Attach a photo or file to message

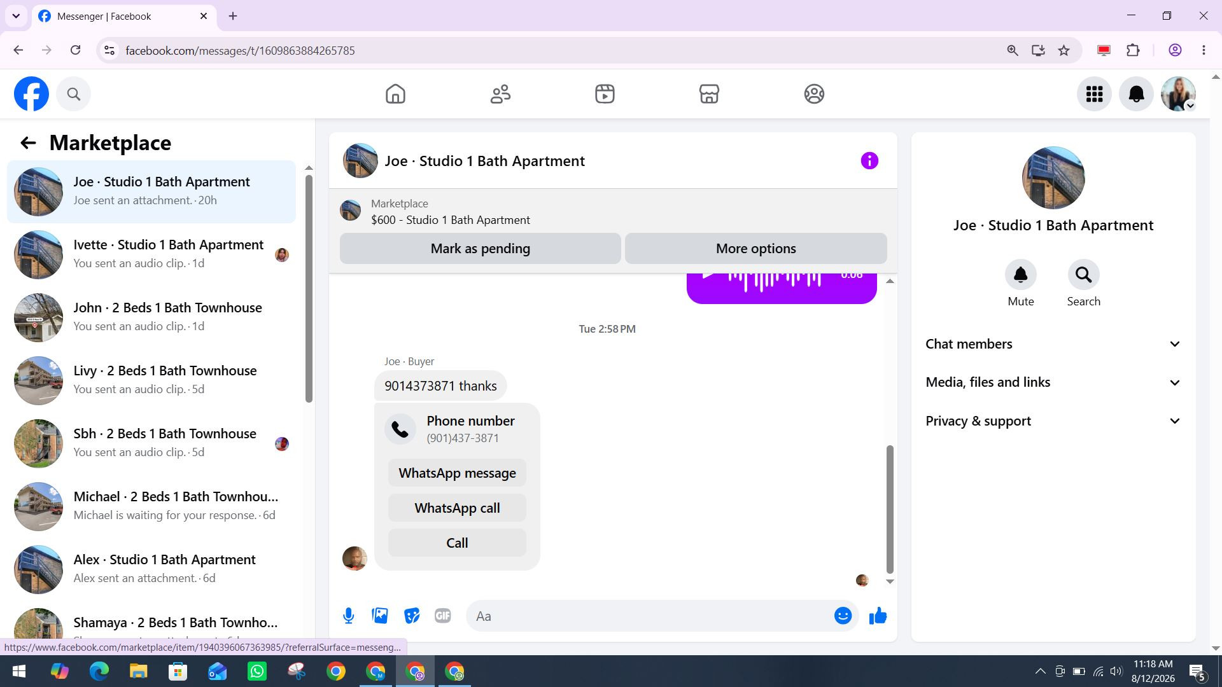pos(380,616)
